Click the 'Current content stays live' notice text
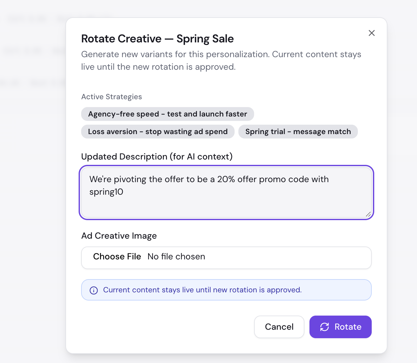 coord(202,290)
